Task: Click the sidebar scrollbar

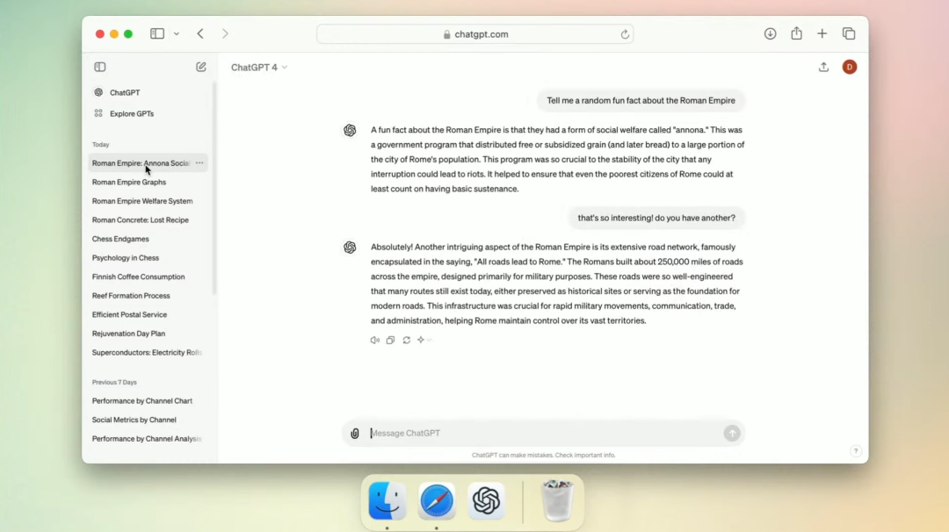Action: pos(214,191)
